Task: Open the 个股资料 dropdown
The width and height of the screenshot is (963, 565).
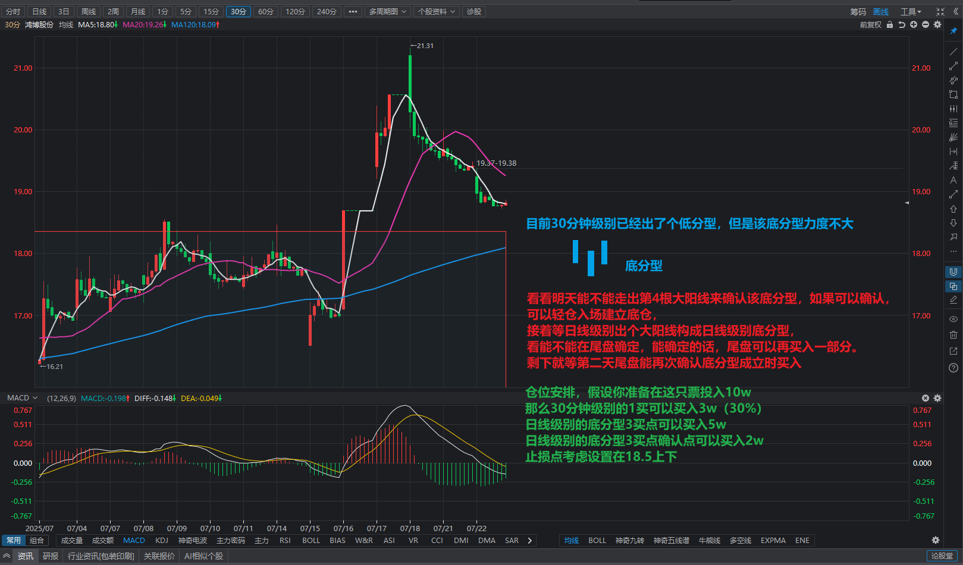Action: point(436,12)
